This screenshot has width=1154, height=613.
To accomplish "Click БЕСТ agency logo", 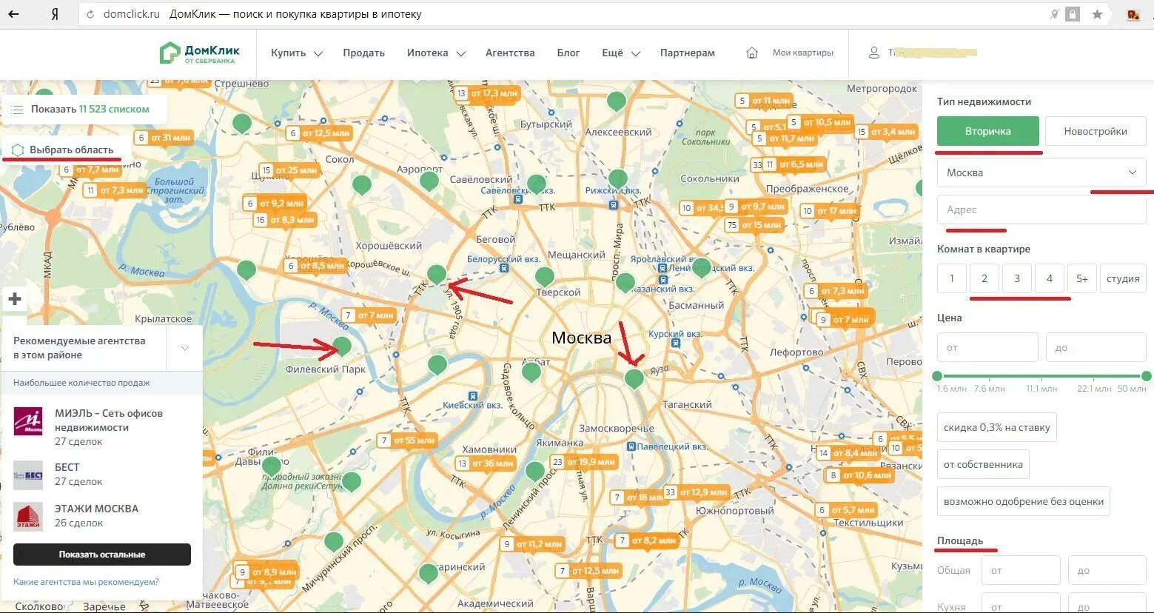I will pos(28,475).
